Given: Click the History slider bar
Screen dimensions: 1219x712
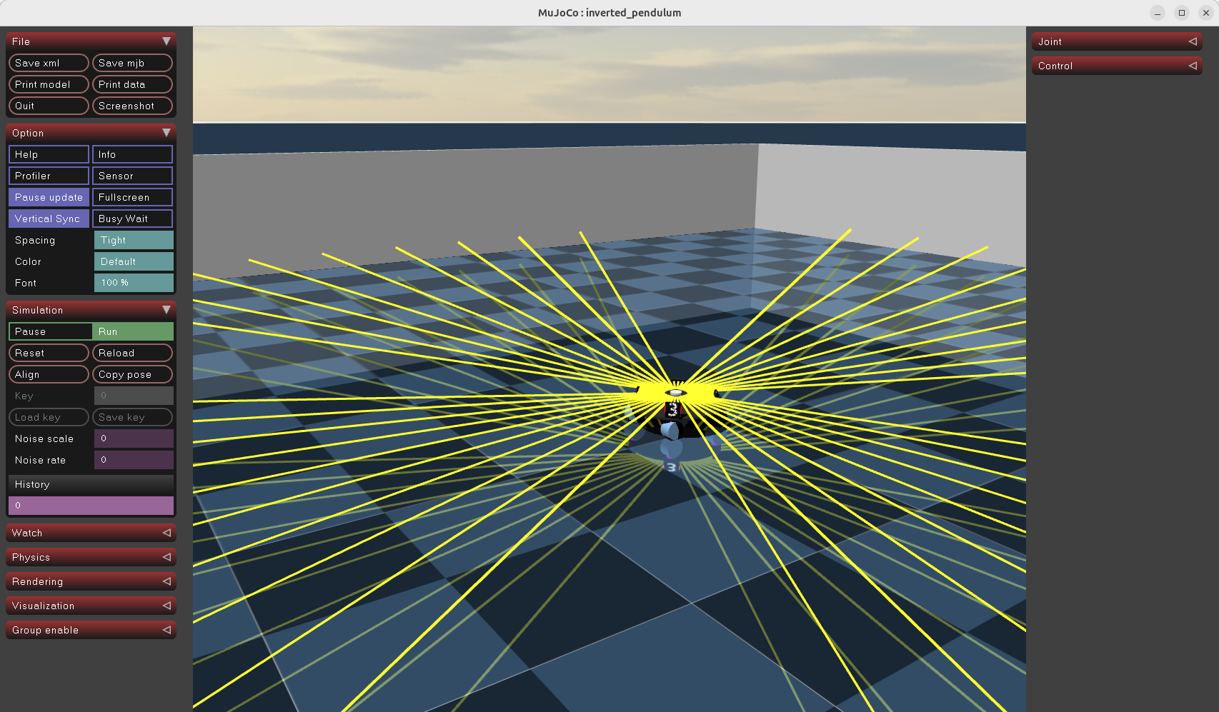Looking at the screenshot, I should click(91, 506).
